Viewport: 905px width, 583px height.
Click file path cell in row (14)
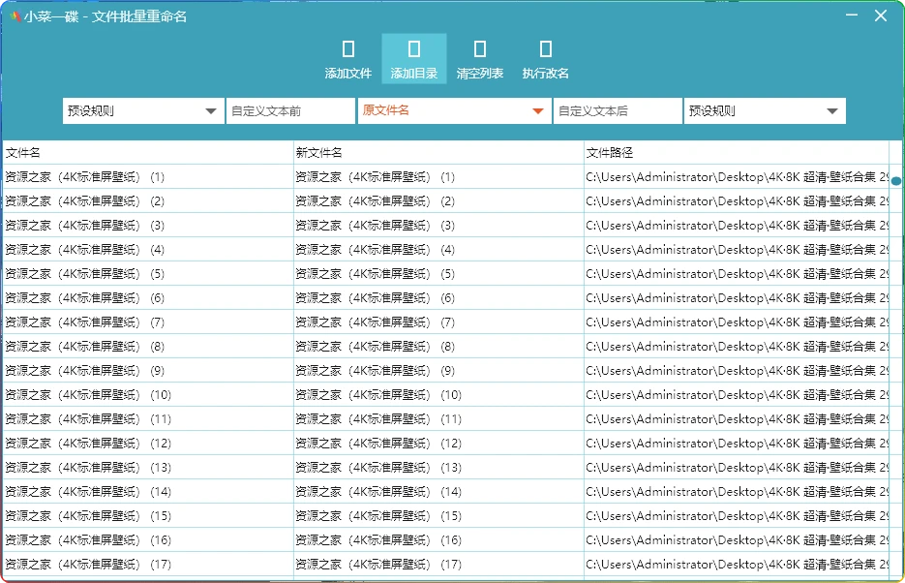736,492
